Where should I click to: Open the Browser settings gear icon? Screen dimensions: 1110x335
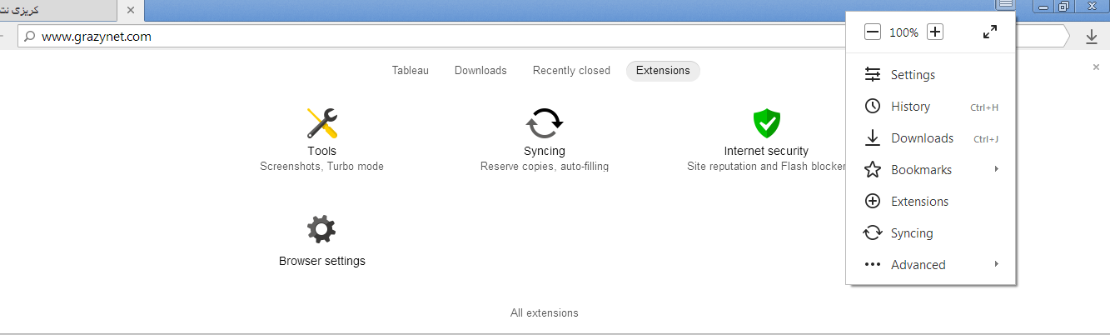pyautogui.click(x=321, y=229)
